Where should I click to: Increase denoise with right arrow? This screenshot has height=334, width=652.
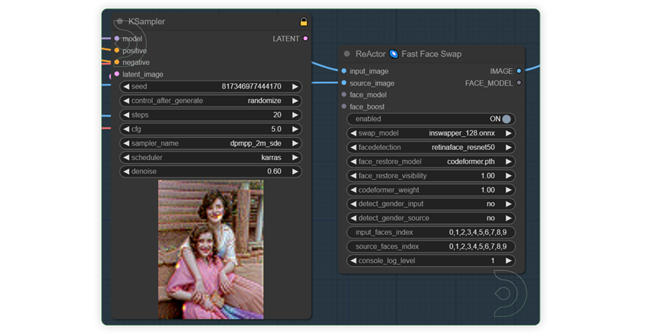point(296,172)
